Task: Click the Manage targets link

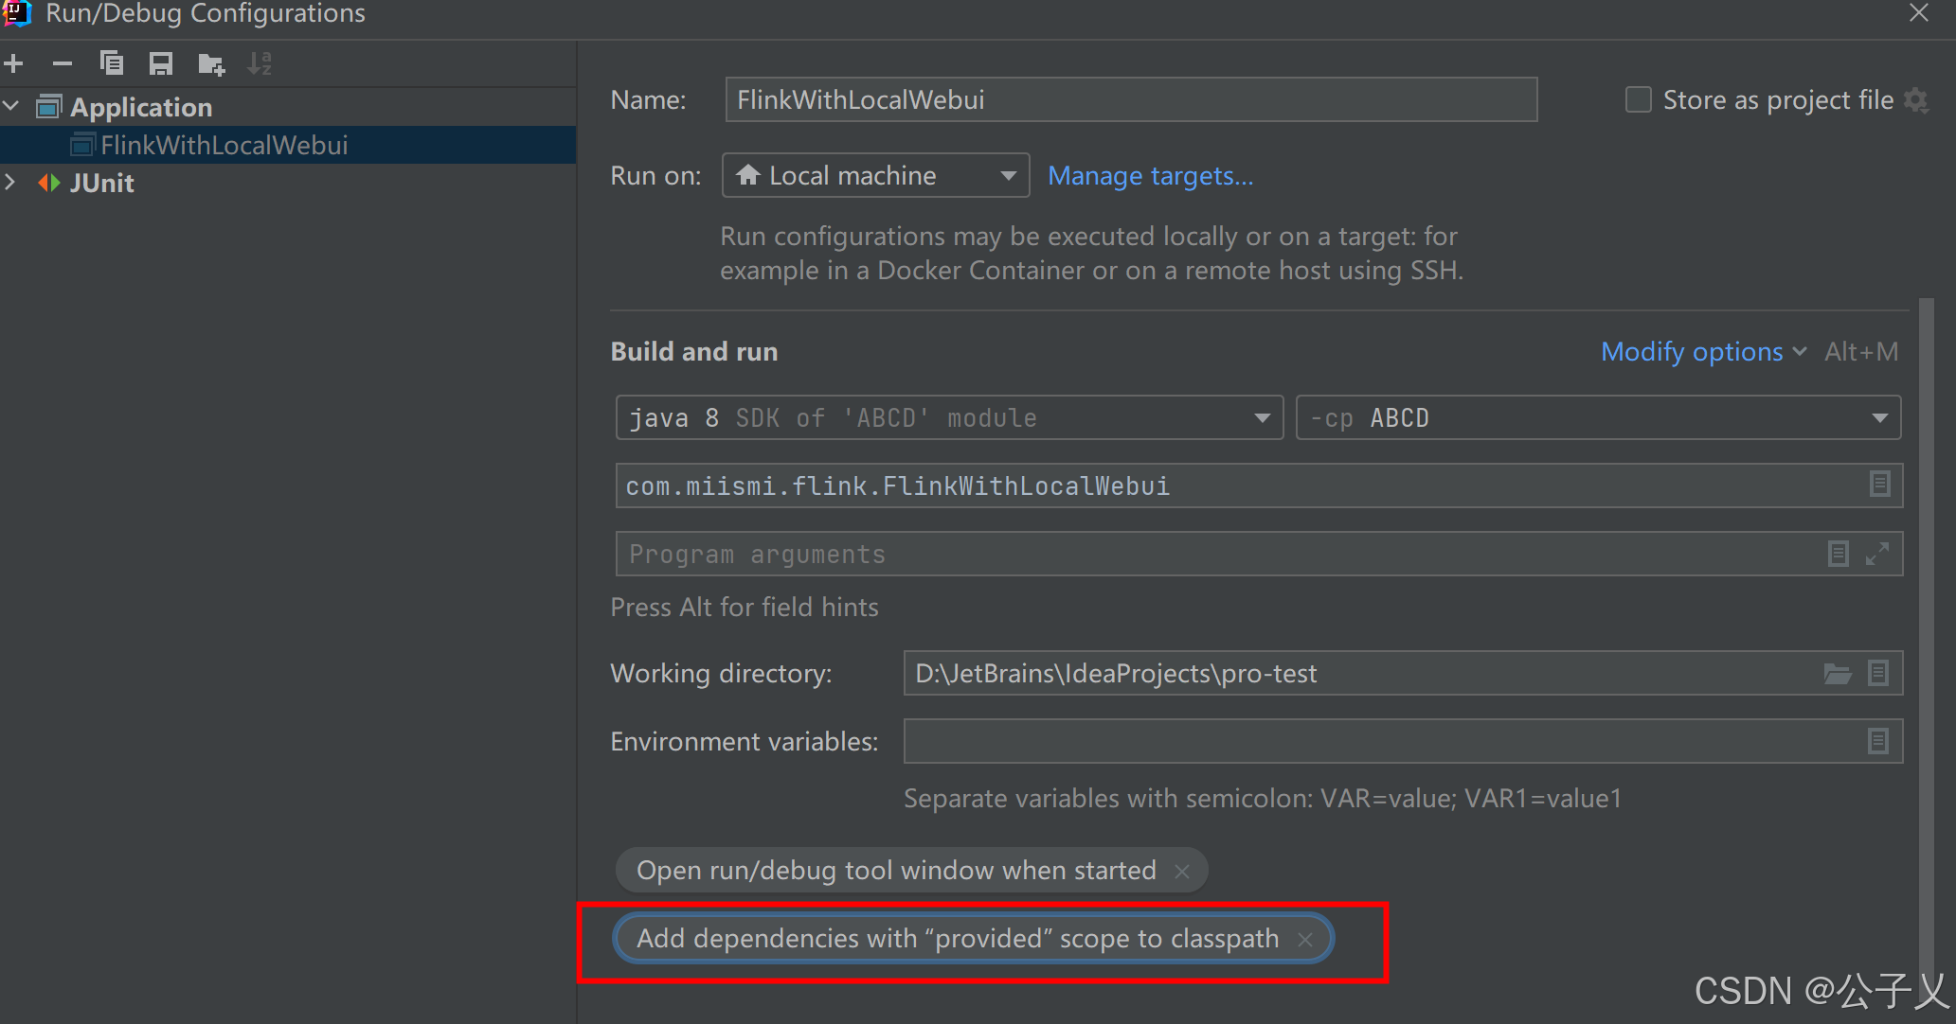Action: (x=1150, y=176)
